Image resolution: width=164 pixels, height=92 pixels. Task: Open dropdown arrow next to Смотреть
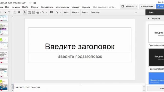point(136,6)
